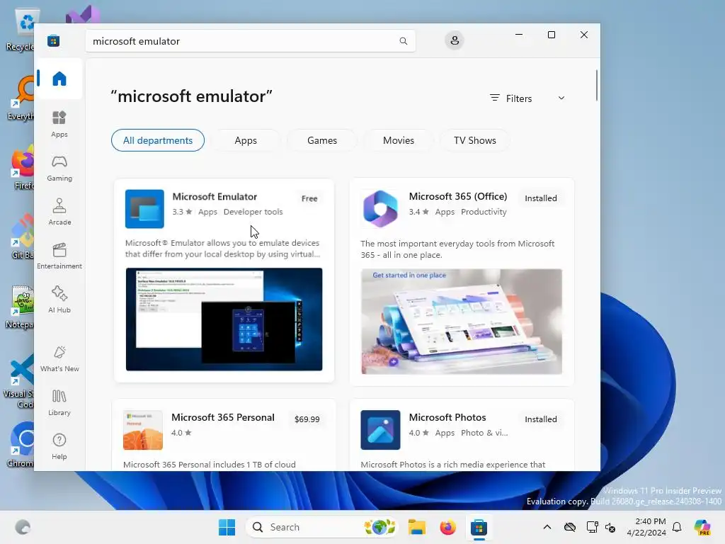Viewport: 725px width, 544px height.
Task: Click Installed label on Microsoft 365 (Office)
Action: tap(540, 198)
